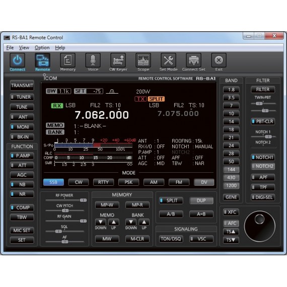
Task: Toggle the APF audio peak filter
Action: [x=263, y=177]
